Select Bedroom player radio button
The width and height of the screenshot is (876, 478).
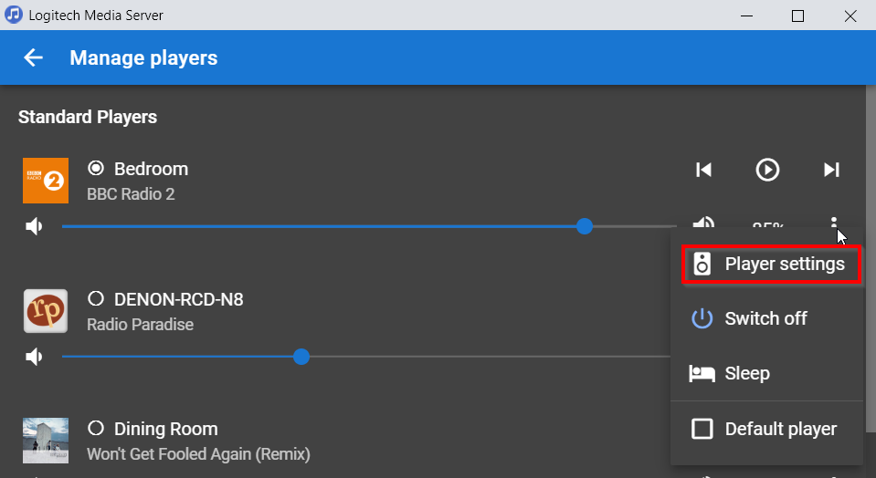(x=96, y=169)
